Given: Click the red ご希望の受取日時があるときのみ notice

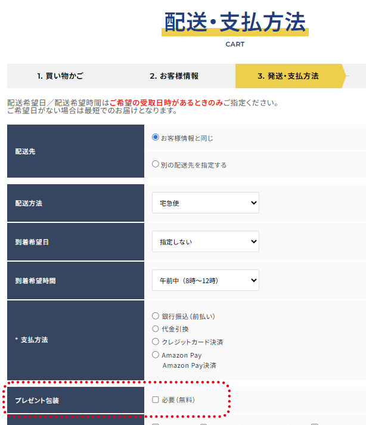Looking at the screenshot, I should click(x=166, y=103).
